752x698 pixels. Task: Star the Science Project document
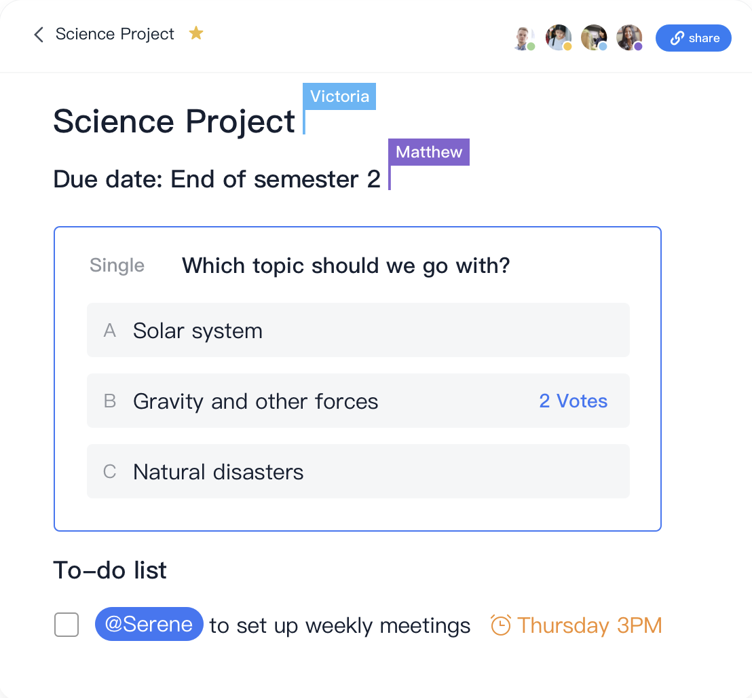(x=196, y=33)
